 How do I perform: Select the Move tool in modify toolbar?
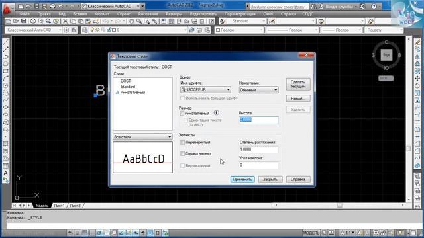418,78
